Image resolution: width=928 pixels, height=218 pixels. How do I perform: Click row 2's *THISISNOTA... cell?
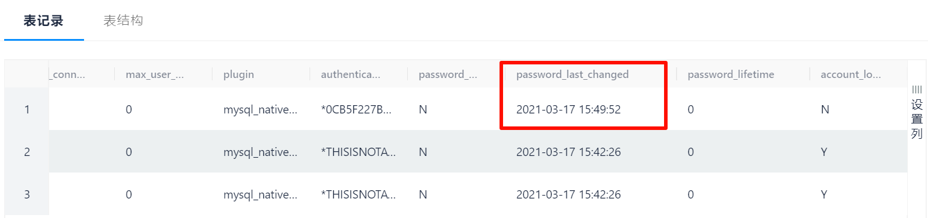click(358, 152)
